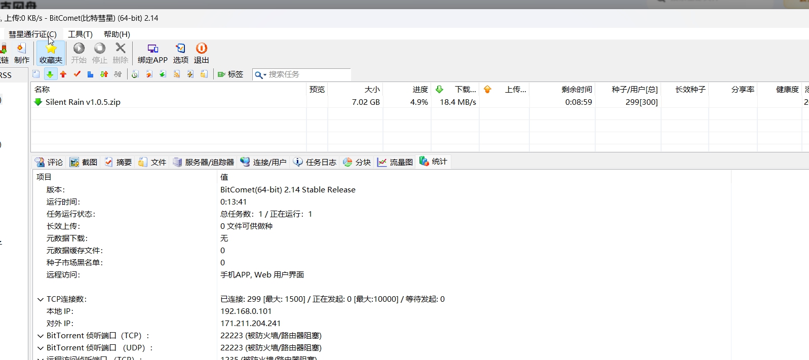Click into the 搜索任务 search field
809x360 pixels.
coord(309,74)
